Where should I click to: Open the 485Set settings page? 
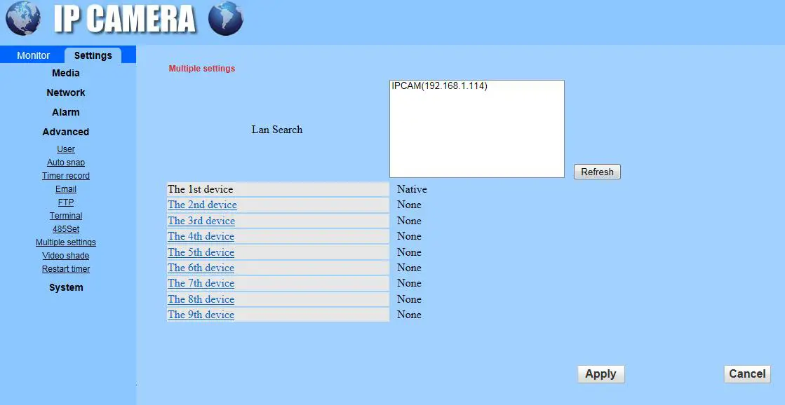pyautogui.click(x=65, y=228)
